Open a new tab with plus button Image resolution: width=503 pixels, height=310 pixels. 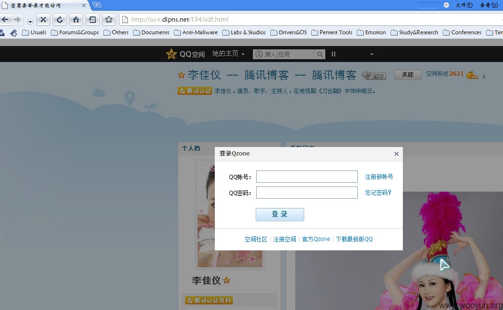96,5
